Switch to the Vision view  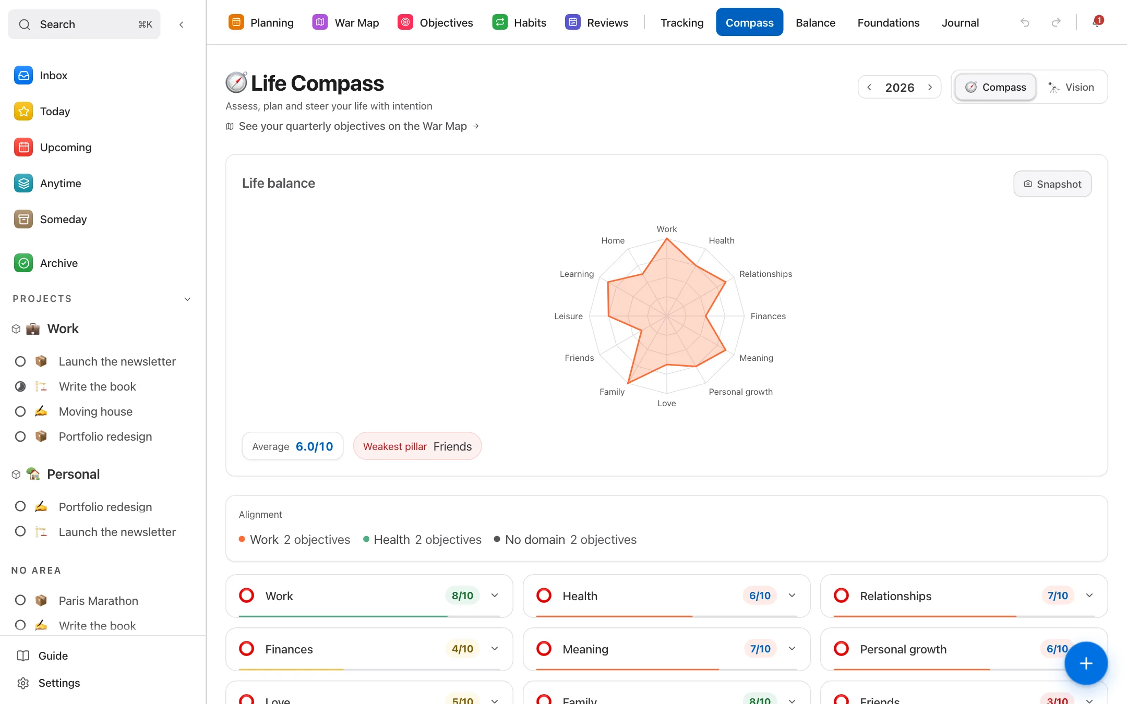1071,87
